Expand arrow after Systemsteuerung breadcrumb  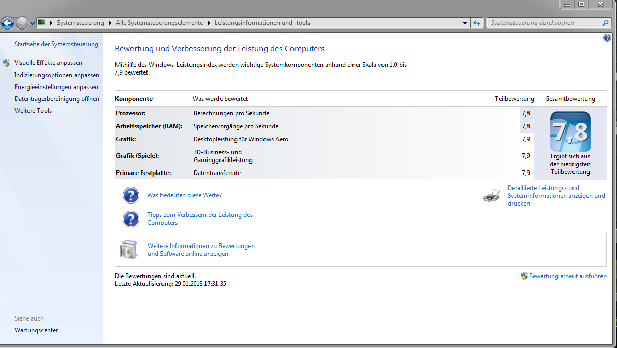coord(110,23)
